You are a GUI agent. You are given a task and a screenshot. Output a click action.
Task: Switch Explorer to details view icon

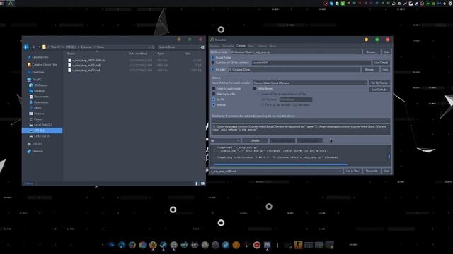point(197,183)
